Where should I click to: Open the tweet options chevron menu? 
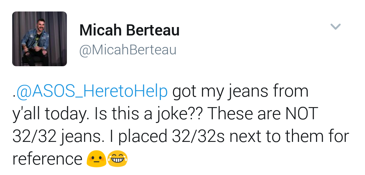click(x=335, y=26)
